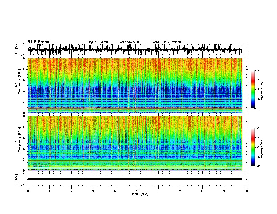Screen dimensions: 277x214
Task: Click ch.2 frequency axis tick "8"
Action: (x=24, y=127)
